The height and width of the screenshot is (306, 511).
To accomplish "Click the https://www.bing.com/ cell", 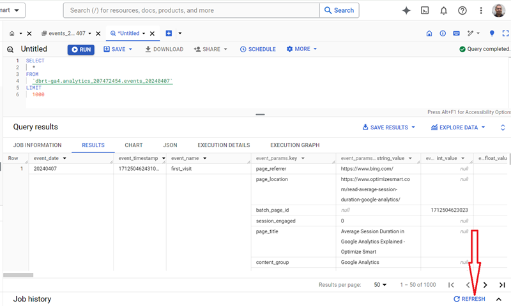I will tap(367, 169).
